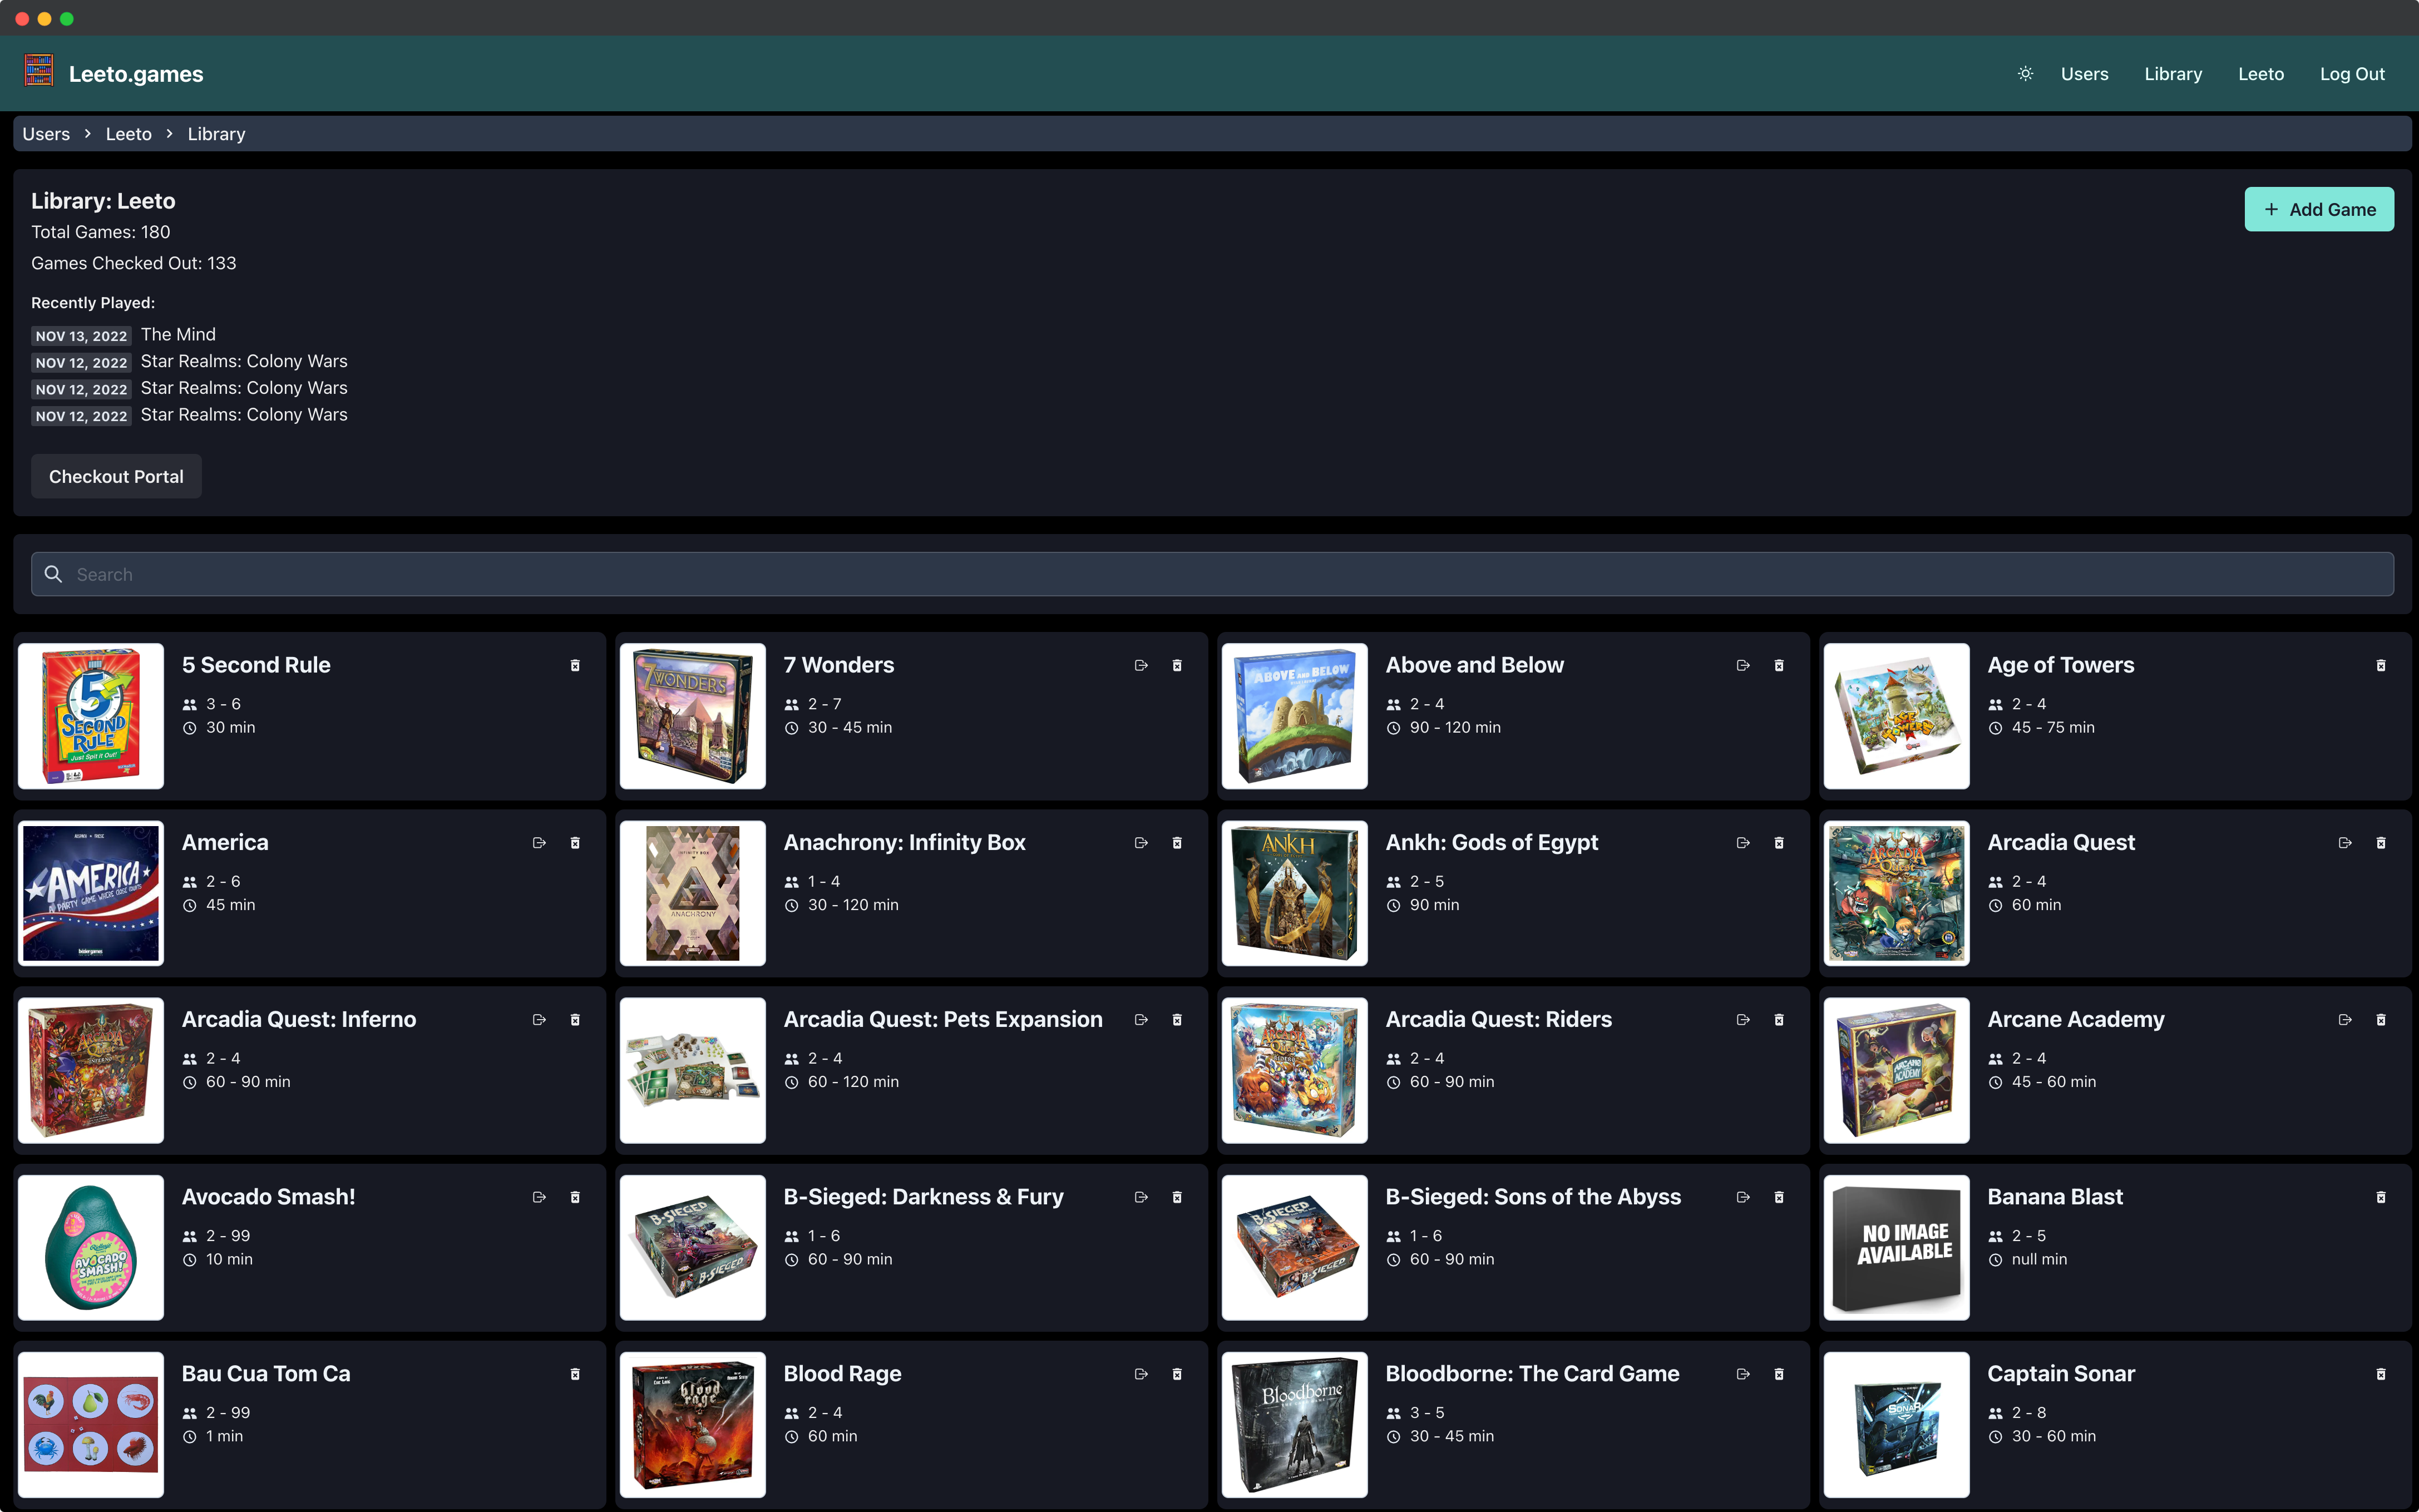
Task: Check out Anachrony: Infinity Box
Action: [1141, 843]
